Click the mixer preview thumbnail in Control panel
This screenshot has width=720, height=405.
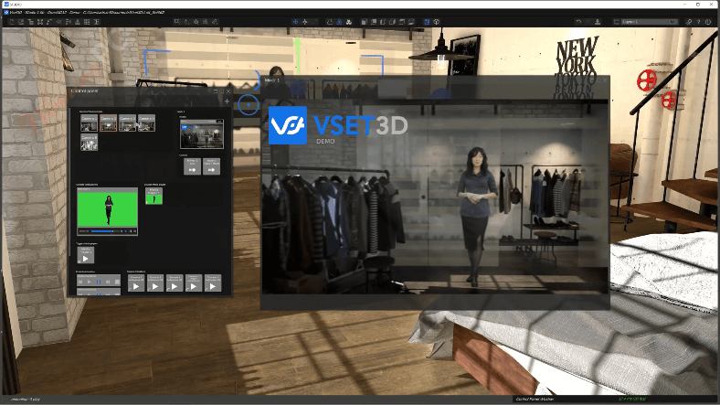(x=202, y=134)
